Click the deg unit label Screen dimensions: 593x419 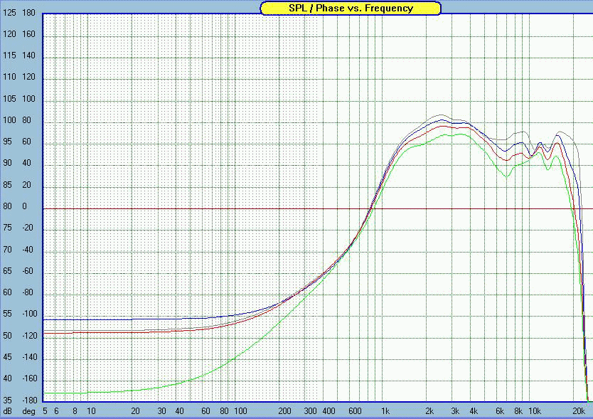coord(28,411)
